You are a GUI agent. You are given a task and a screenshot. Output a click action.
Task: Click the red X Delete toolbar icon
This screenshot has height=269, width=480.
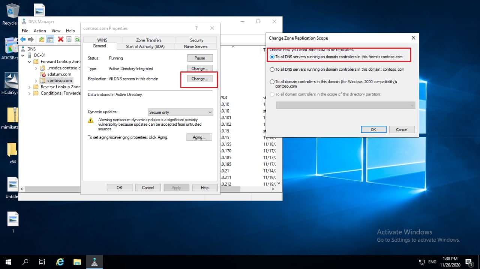click(60, 39)
